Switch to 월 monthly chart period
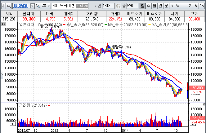The height and width of the screenshot is (133, 206). 154,6
